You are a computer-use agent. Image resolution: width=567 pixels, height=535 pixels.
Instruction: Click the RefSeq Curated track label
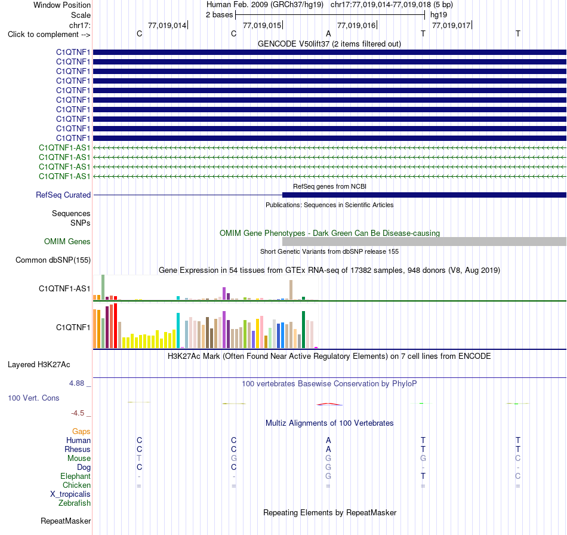coord(63,195)
